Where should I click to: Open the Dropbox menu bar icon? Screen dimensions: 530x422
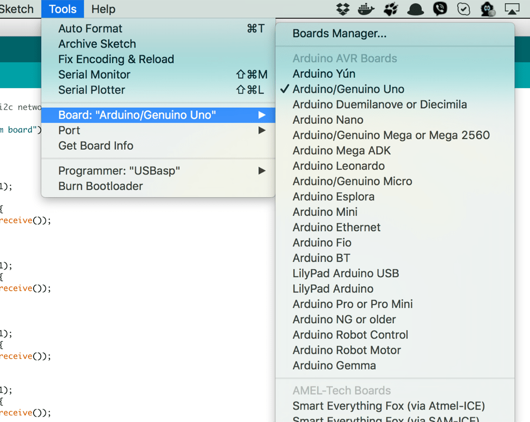tap(343, 9)
